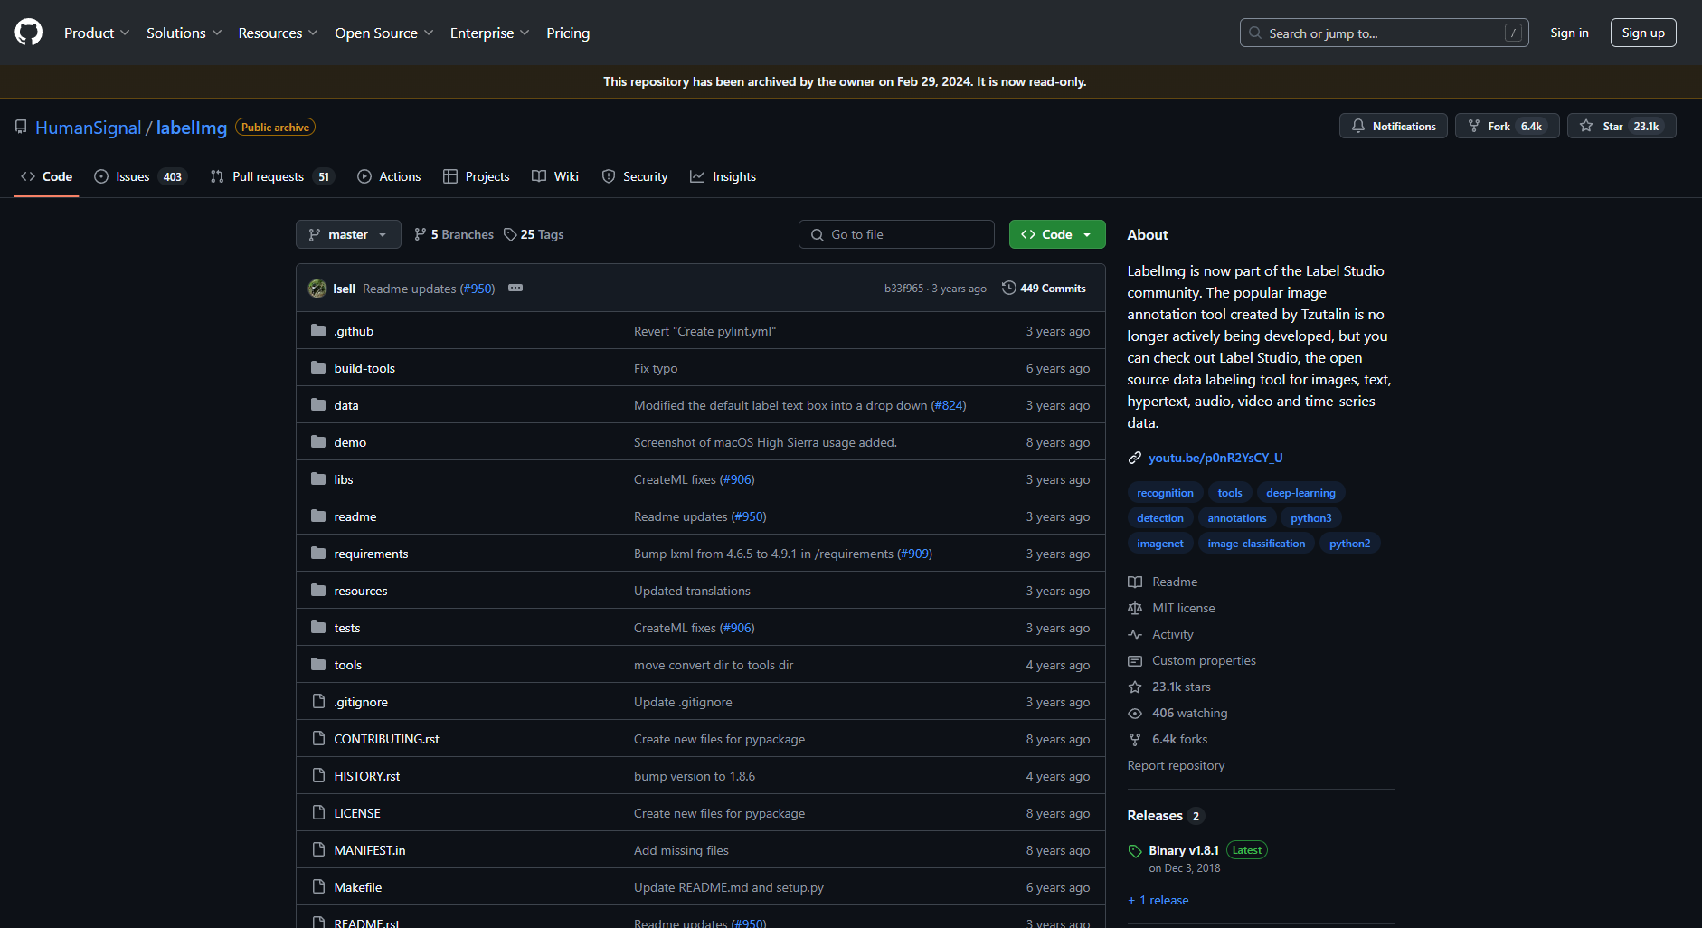This screenshot has height=928, width=1702.
Task: Click the image-classification topic tag
Action: 1256,544
